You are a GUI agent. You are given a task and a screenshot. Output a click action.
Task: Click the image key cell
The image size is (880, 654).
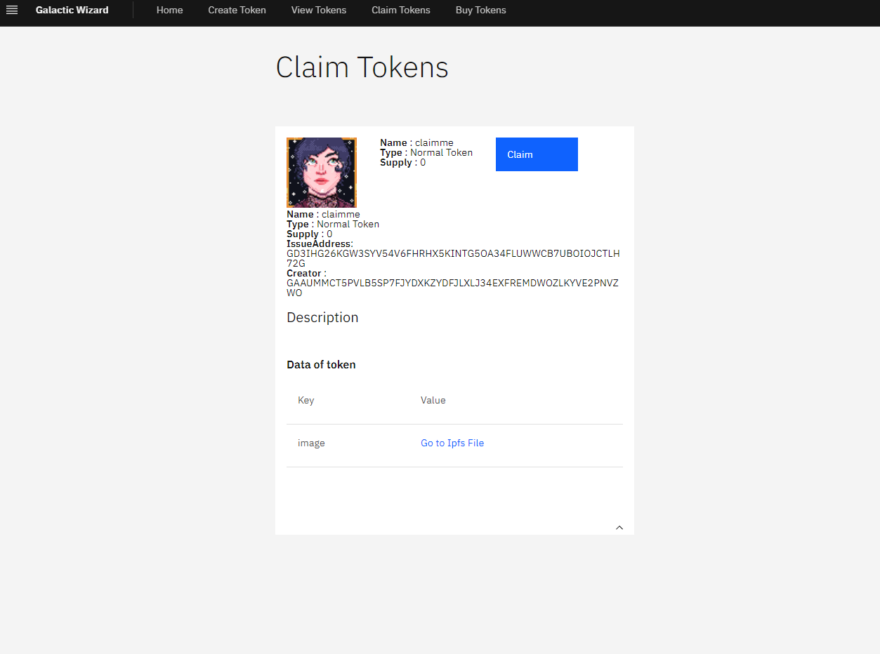pos(311,443)
